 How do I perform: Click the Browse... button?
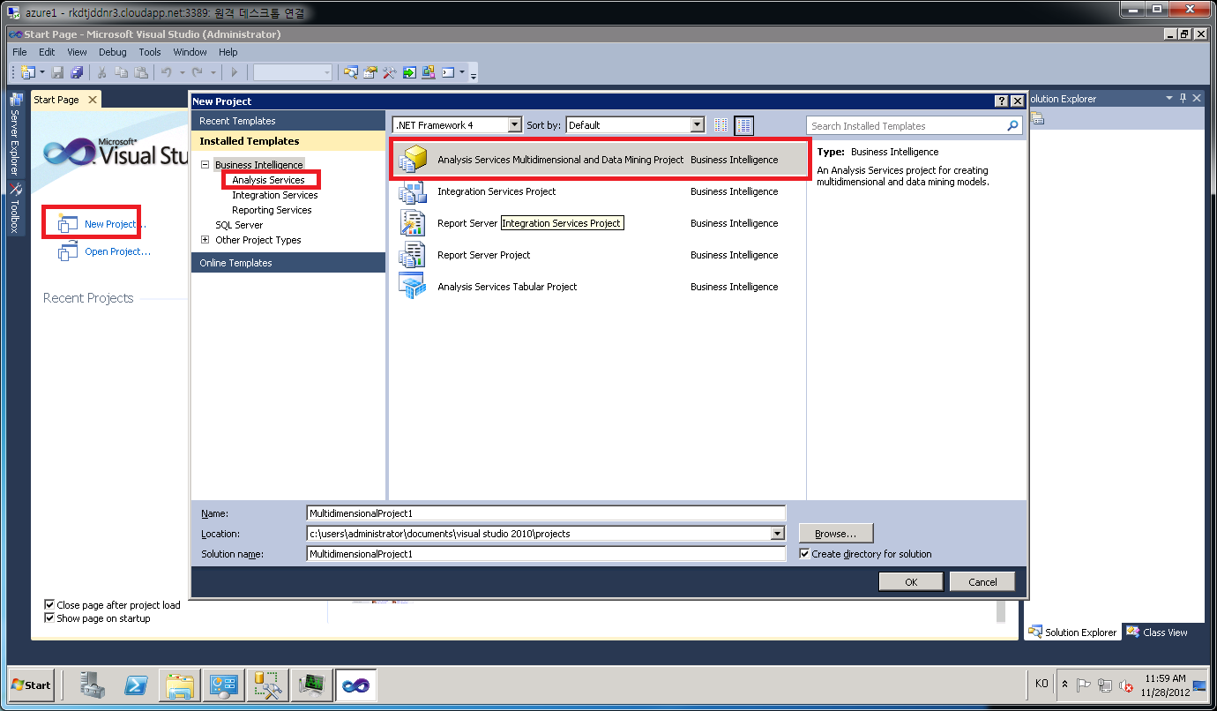(x=836, y=534)
